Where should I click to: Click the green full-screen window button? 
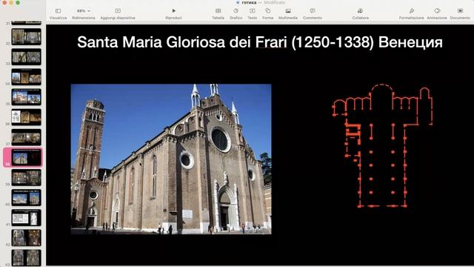pyautogui.click(x=18, y=2)
